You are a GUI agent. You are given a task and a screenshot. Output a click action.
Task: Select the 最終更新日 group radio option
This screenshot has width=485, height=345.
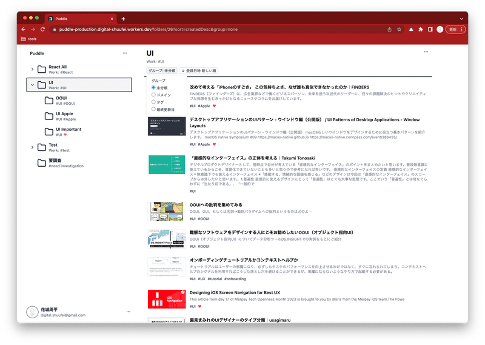[x=153, y=109]
